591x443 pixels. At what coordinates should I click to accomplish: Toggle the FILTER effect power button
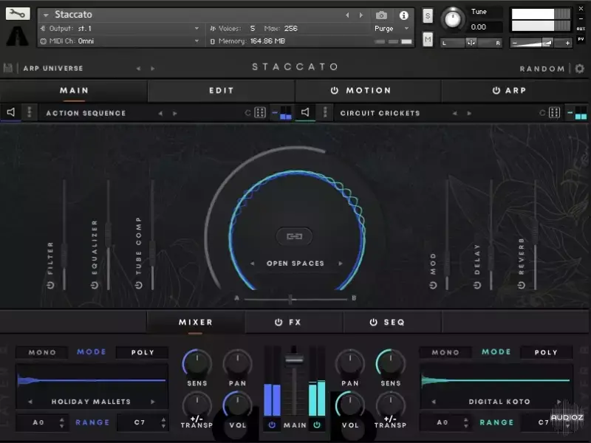(x=50, y=285)
